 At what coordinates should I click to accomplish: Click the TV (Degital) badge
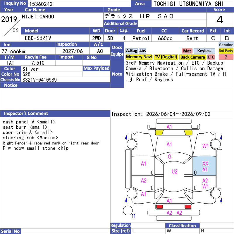click(x=166, y=57)
